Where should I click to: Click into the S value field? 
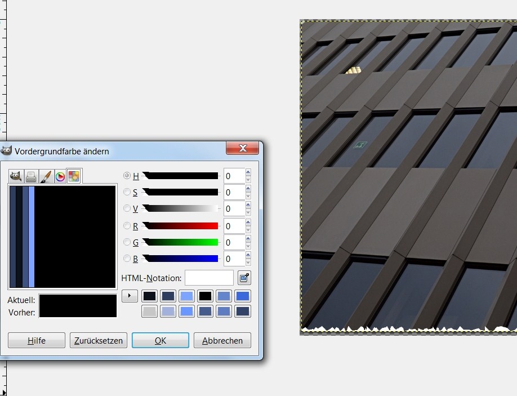(x=234, y=192)
